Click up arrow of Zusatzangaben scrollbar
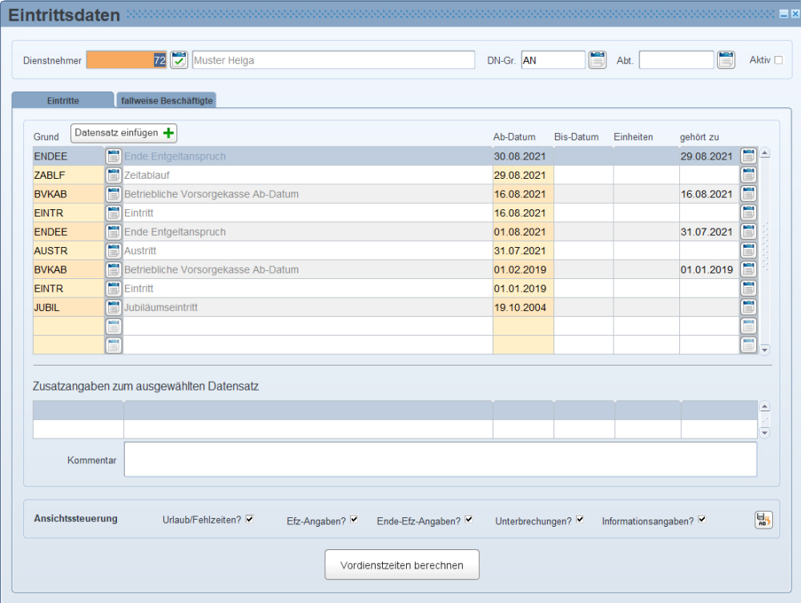Image resolution: width=801 pixels, height=603 pixels. point(765,407)
